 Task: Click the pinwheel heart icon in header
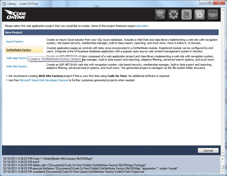[x=174, y=15]
